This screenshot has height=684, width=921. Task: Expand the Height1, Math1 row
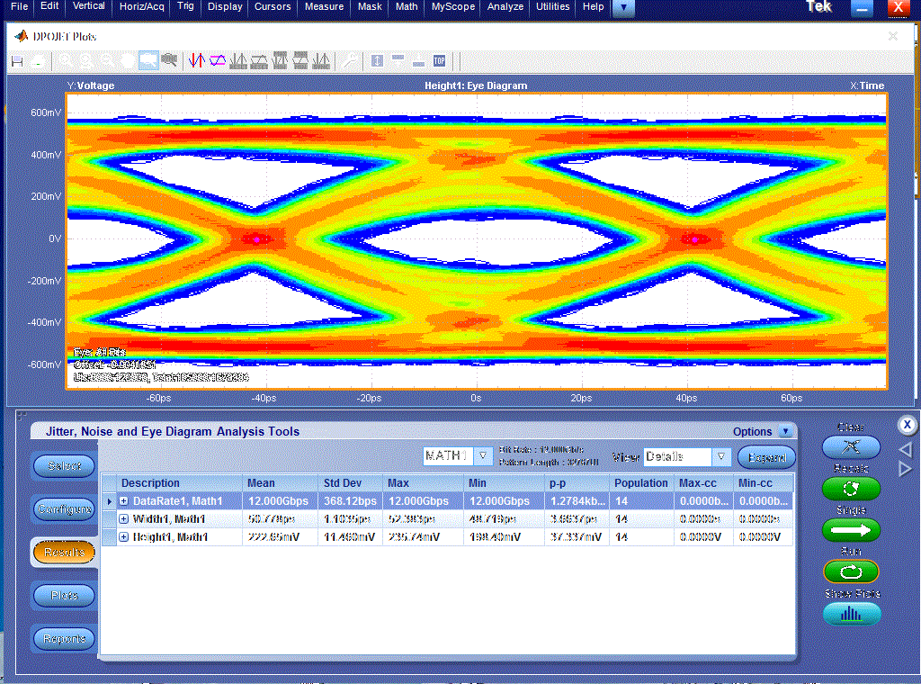coord(124,537)
